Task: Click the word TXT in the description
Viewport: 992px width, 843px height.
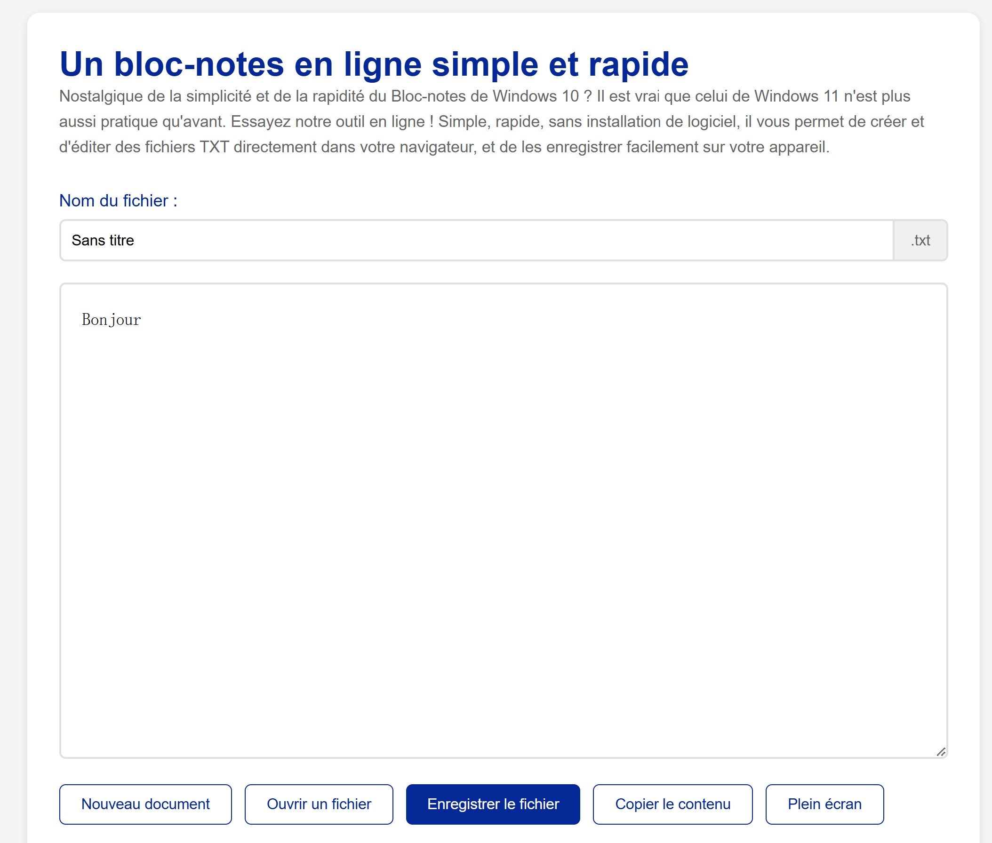Action: click(214, 147)
